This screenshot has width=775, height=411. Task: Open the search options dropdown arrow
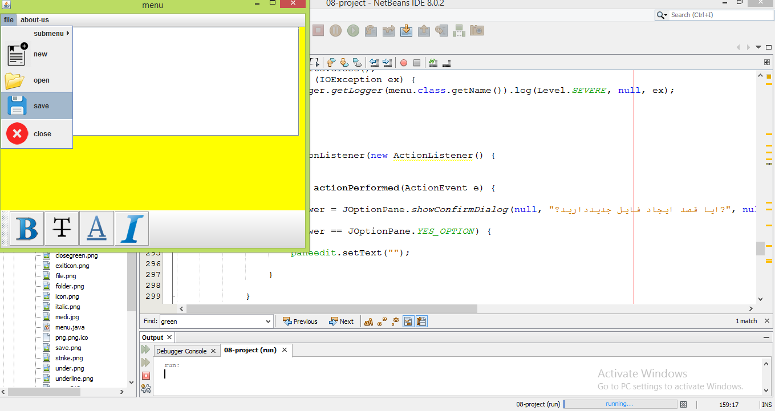click(x=662, y=15)
